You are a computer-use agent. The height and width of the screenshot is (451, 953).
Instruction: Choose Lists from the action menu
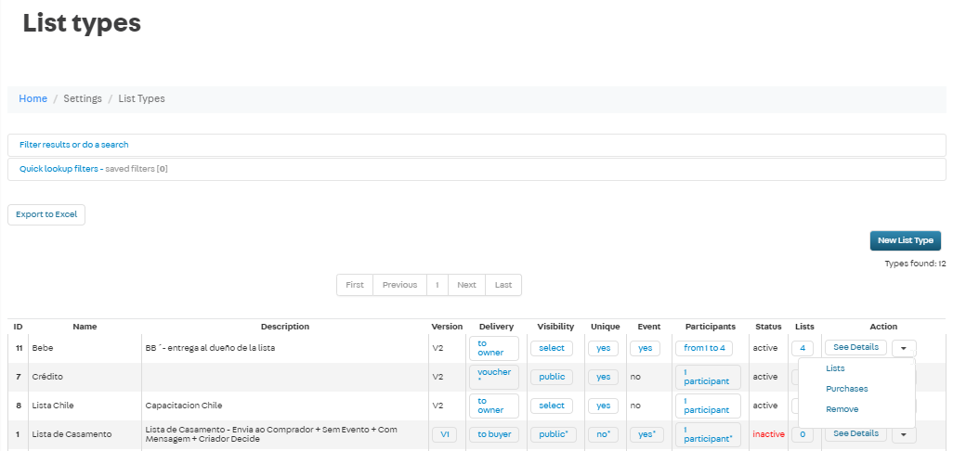click(835, 368)
